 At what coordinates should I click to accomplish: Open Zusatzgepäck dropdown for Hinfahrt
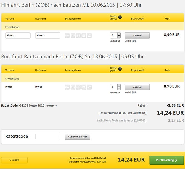[119, 36]
